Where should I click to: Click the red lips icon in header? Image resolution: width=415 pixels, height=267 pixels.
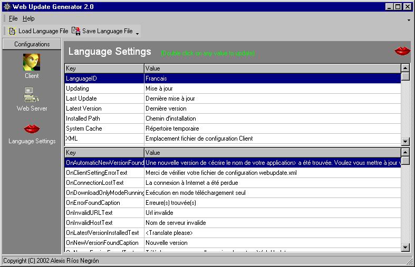point(402,51)
